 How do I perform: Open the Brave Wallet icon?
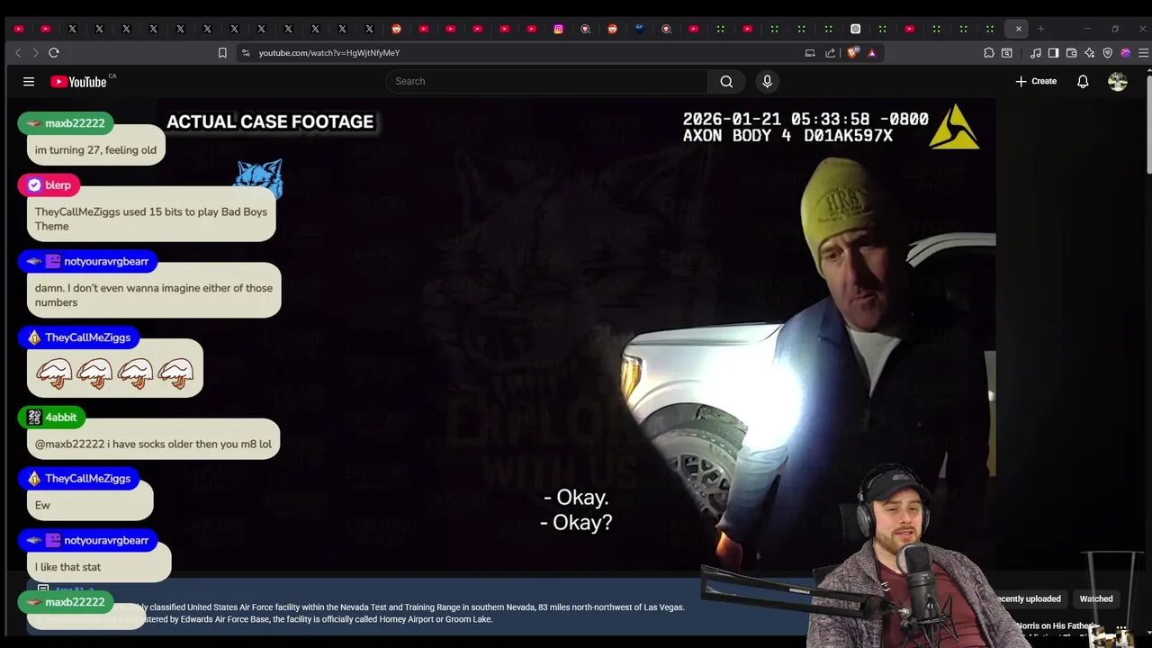coord(1071,53)
